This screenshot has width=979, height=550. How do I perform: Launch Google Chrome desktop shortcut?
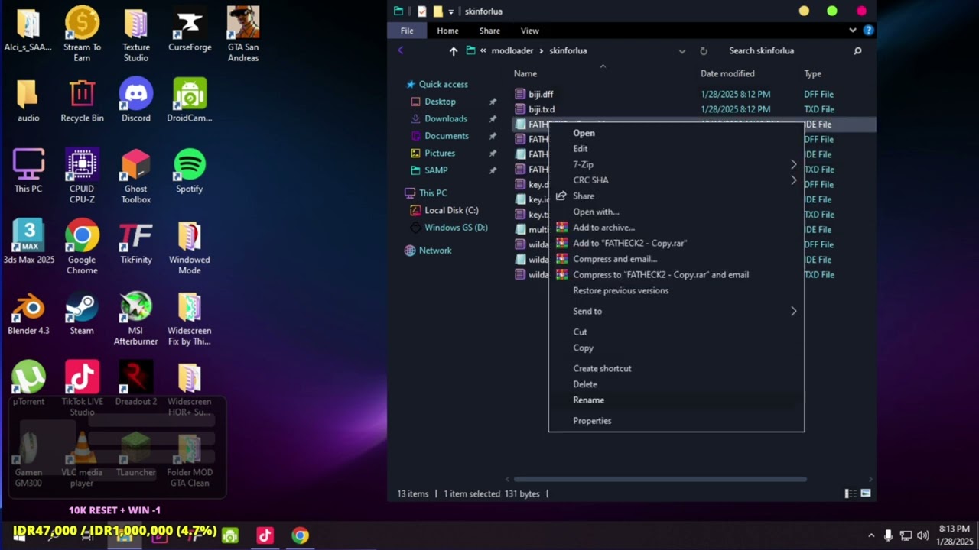pos(82,247)
